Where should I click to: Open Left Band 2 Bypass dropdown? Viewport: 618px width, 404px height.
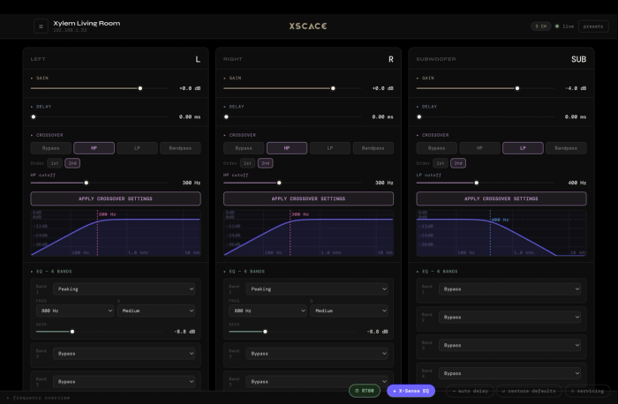click(x=124, y=354)
